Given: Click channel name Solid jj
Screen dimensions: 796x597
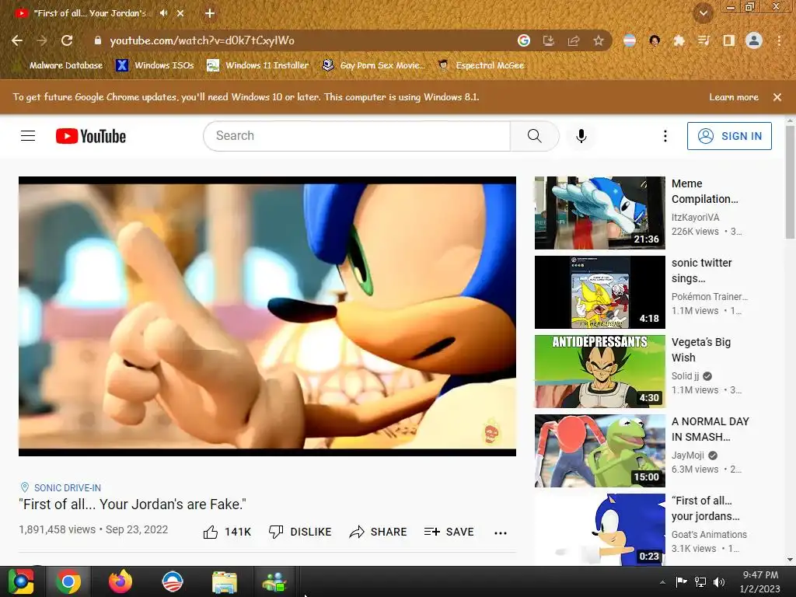Looking at the screenshot, I should point(686,376).
